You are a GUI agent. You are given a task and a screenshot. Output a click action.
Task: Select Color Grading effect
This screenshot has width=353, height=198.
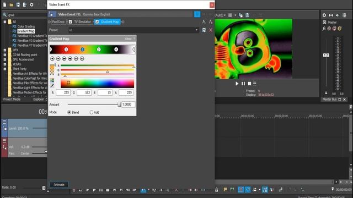click(26, 26)
